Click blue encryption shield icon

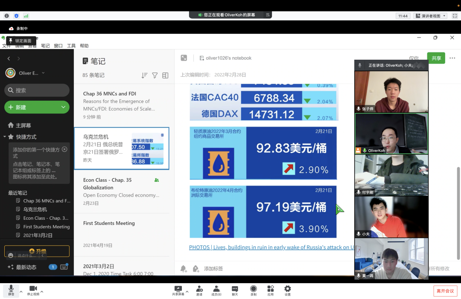pos(17,16)
